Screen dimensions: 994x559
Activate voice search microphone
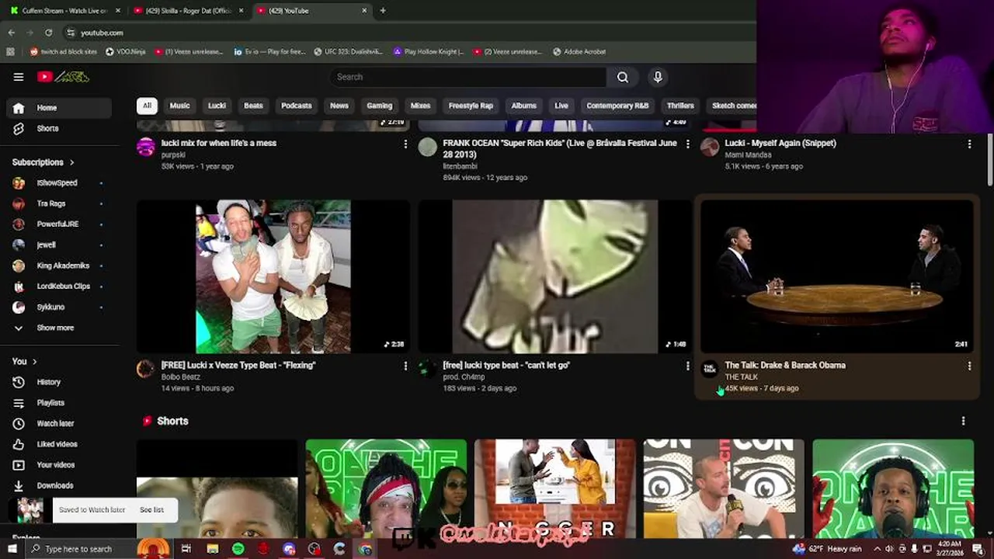click(x=658, y=77)
